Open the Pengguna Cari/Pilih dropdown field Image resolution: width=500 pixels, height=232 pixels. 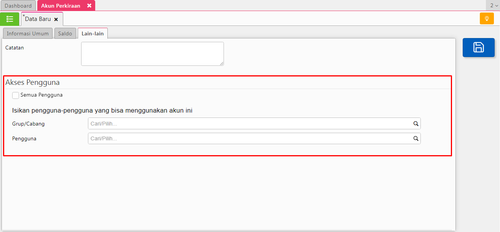coord(249,139)
